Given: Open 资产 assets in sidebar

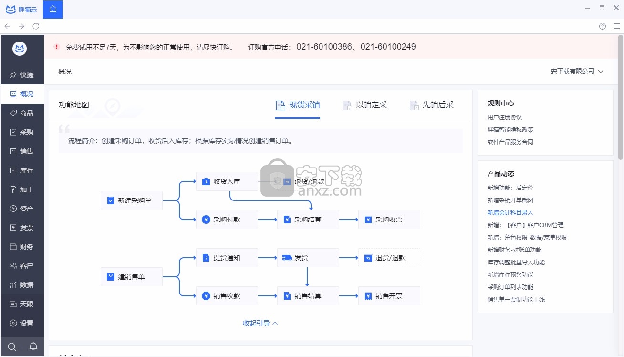Looking at the screenshot, I should click(x=22, y=209).
